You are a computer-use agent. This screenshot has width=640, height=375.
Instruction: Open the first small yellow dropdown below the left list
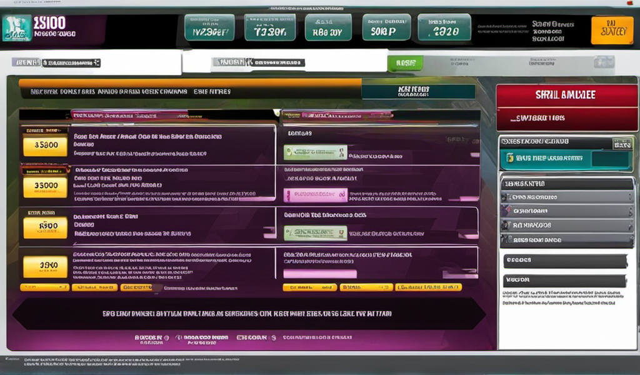[44, 287]
